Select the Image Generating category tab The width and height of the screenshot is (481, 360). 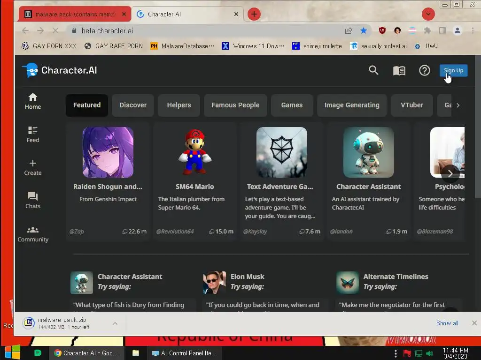(352, 105)
